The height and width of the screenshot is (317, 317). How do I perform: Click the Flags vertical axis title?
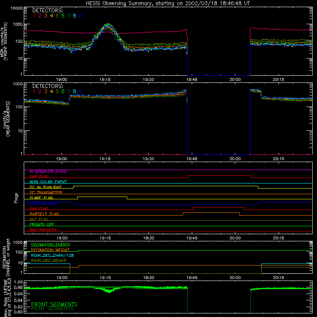click(x=16, y=198)
